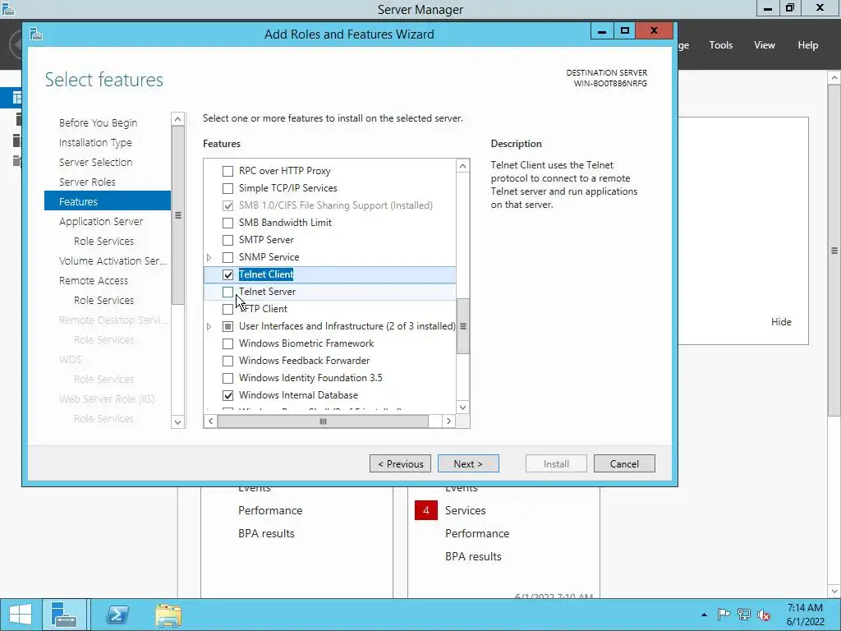
Task: Click the network tray icon
Action: (743, 615)
